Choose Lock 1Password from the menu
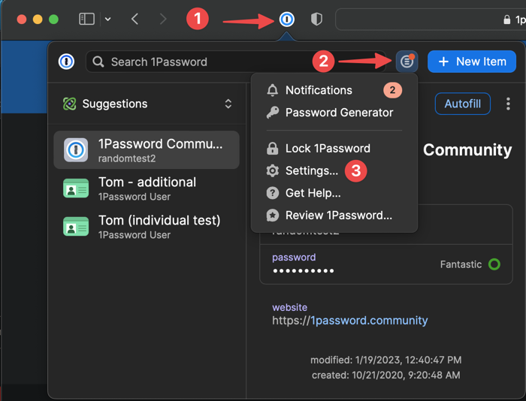 328,148
